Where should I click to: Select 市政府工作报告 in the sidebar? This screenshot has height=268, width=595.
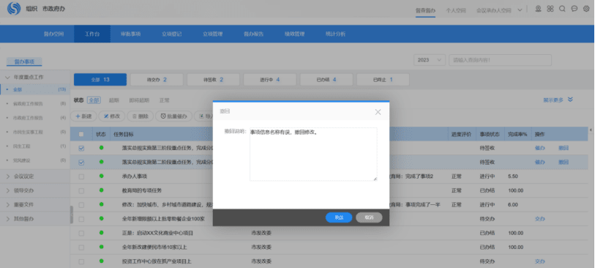click(28, 118)
